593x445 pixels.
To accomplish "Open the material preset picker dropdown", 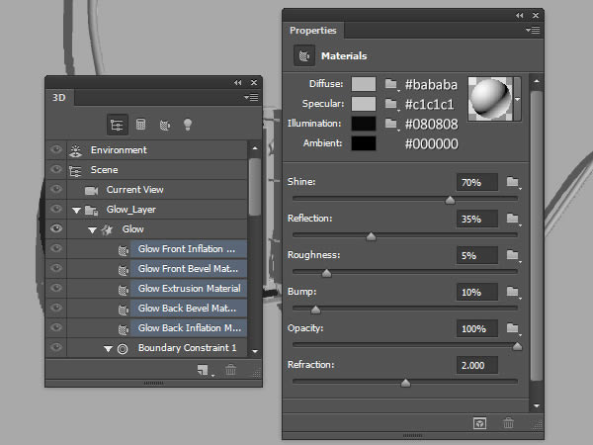I will pos(517,99).
